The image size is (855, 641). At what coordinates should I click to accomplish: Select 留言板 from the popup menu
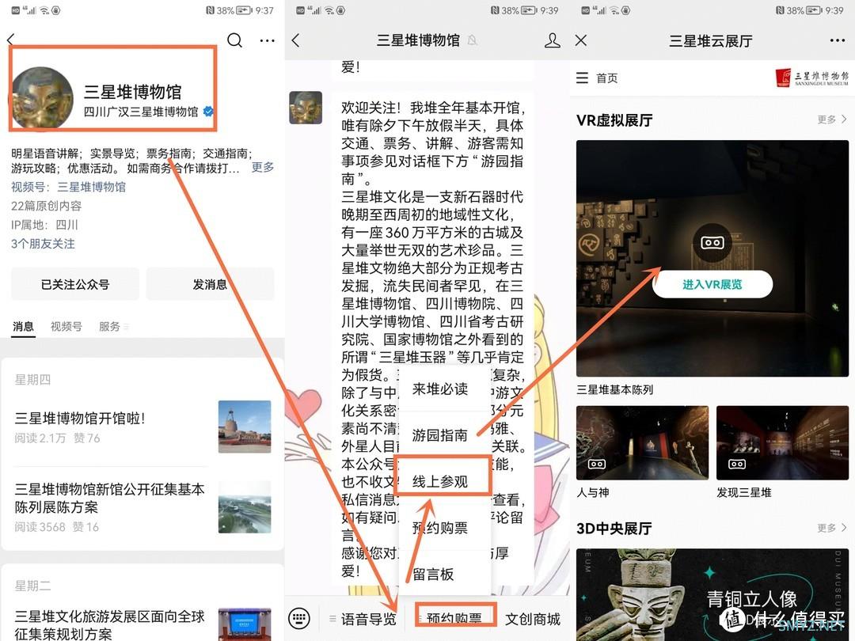click(433, 574)
